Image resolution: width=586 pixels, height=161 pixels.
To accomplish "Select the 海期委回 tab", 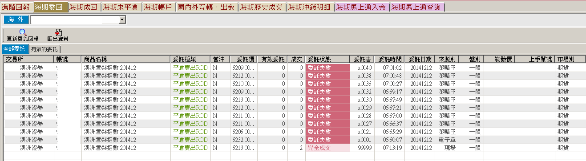I will click(x=50, y=7).
